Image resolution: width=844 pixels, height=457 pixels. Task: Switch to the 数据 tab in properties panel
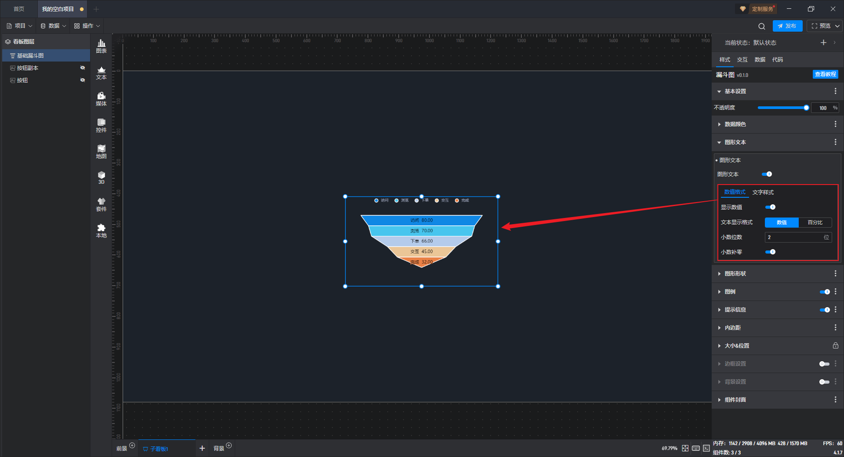click(760, 60)
